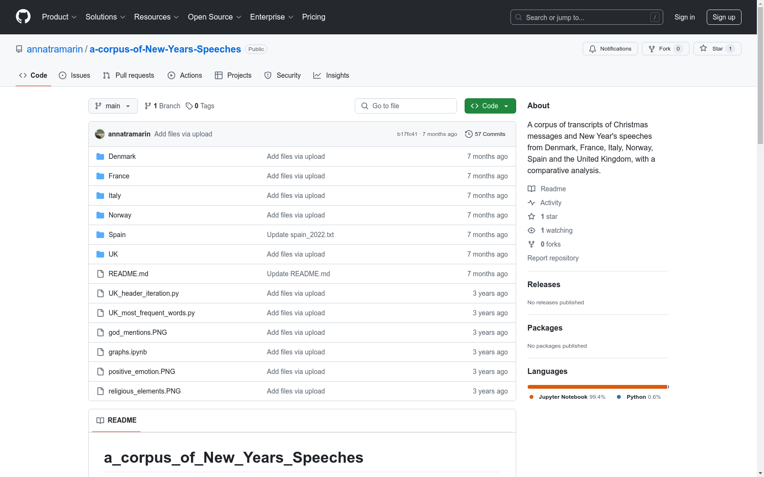The height and width of the screenshot is (477, 764).
Task: Switch to the Code tab
Action: [x=33, y=75]
